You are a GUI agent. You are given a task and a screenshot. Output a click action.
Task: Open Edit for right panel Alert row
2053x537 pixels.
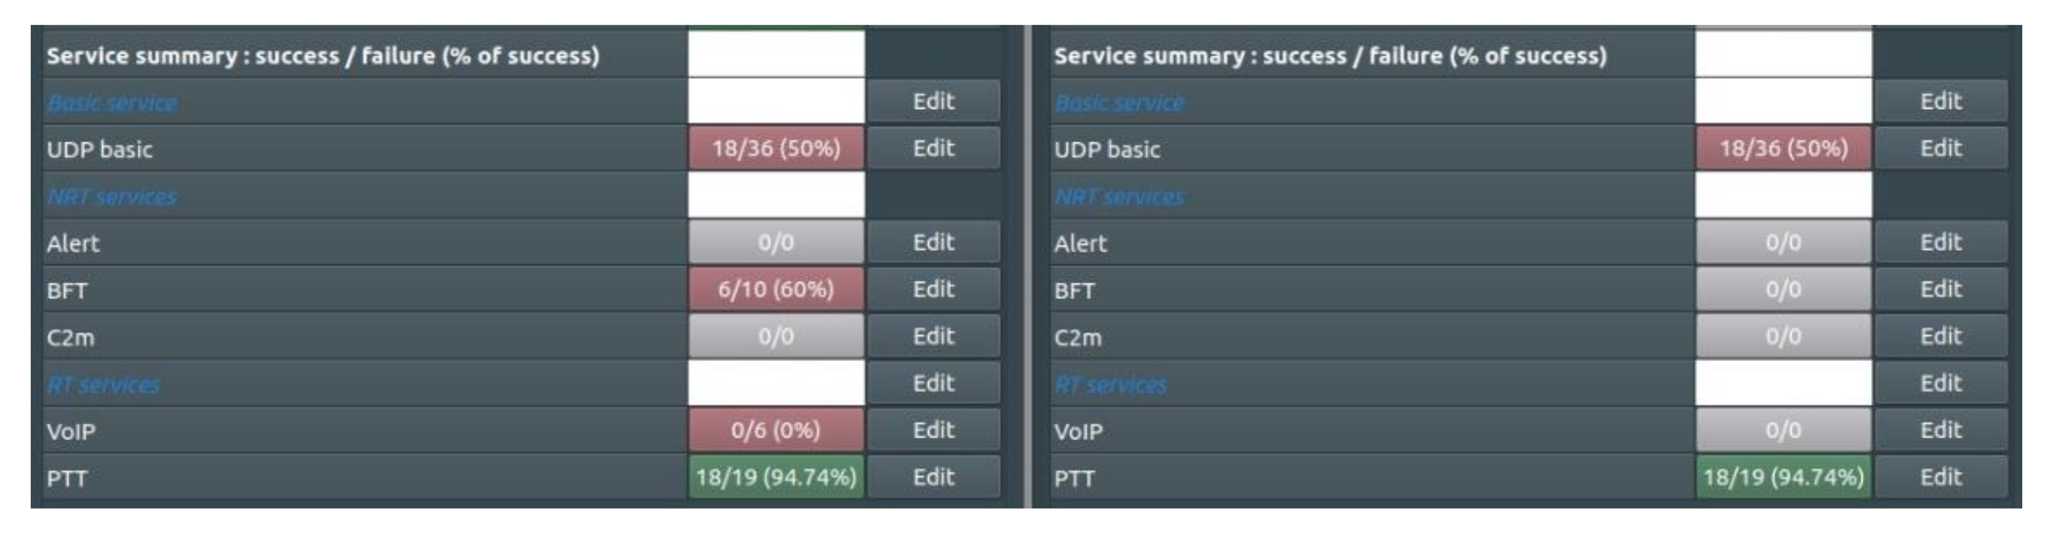tap(1941, 242)
